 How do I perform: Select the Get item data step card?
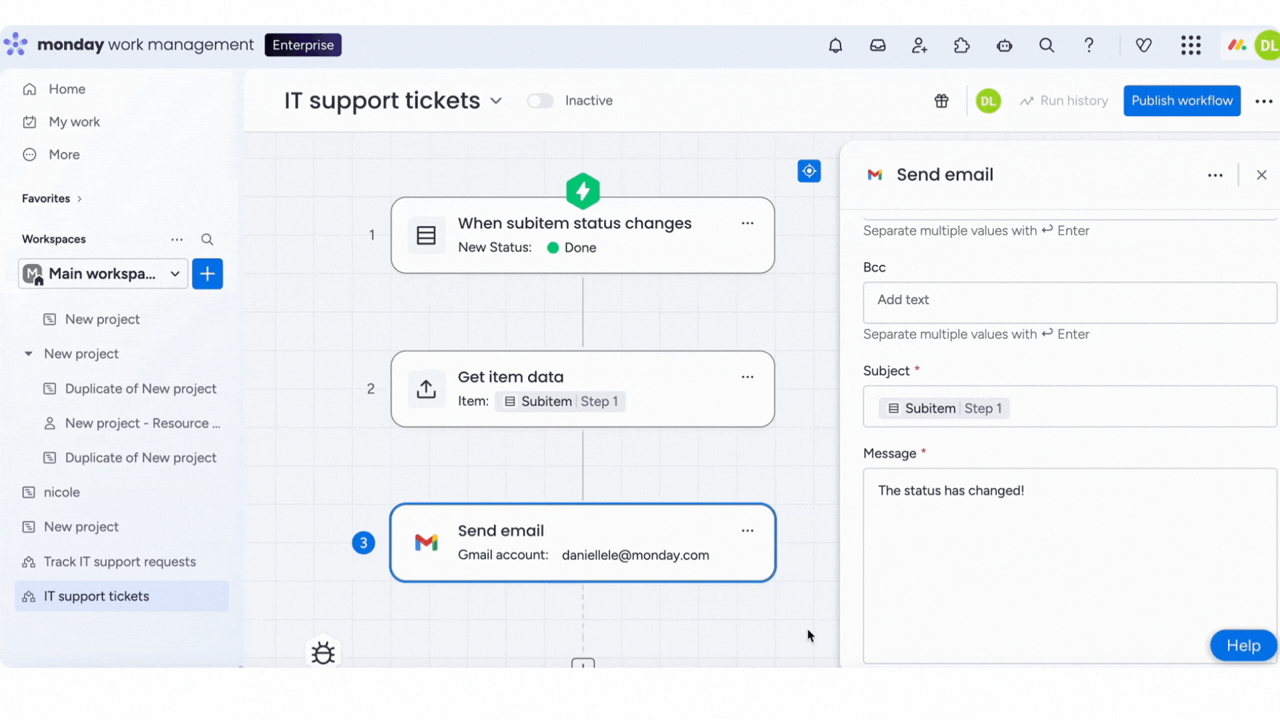coord(583,389)
